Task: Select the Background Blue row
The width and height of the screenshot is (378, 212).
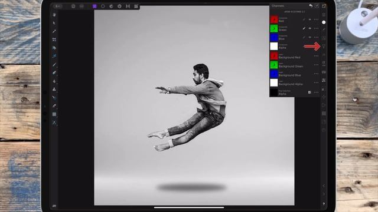Action: (295, 74)
